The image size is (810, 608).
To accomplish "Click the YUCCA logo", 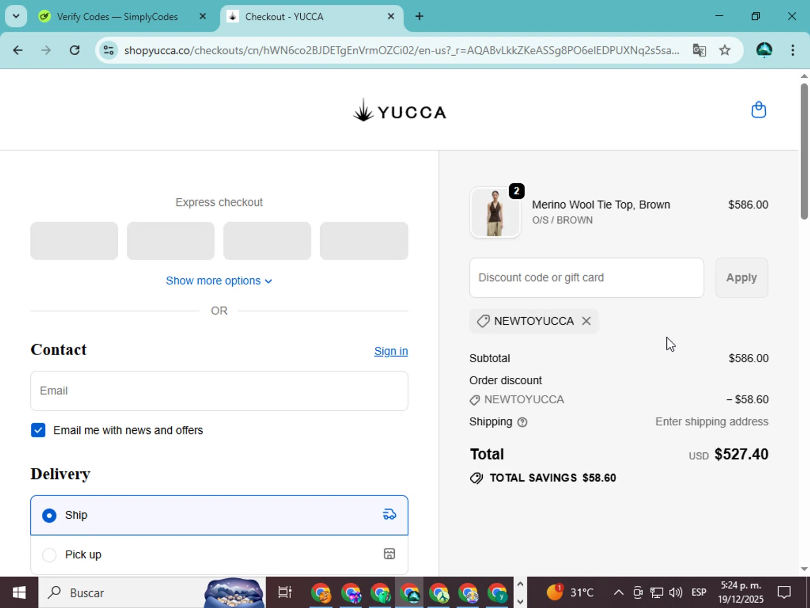I will [x=400, y=111].
